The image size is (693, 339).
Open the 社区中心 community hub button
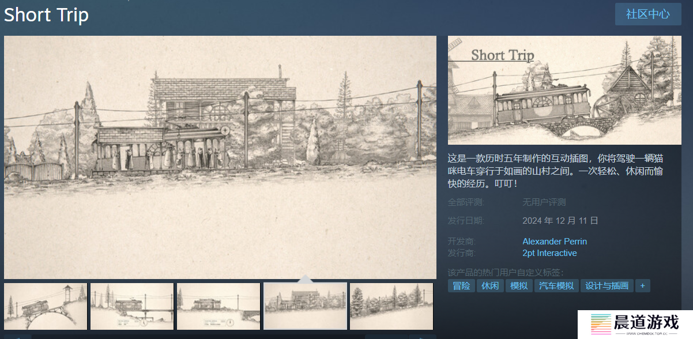tap(648, 14)
